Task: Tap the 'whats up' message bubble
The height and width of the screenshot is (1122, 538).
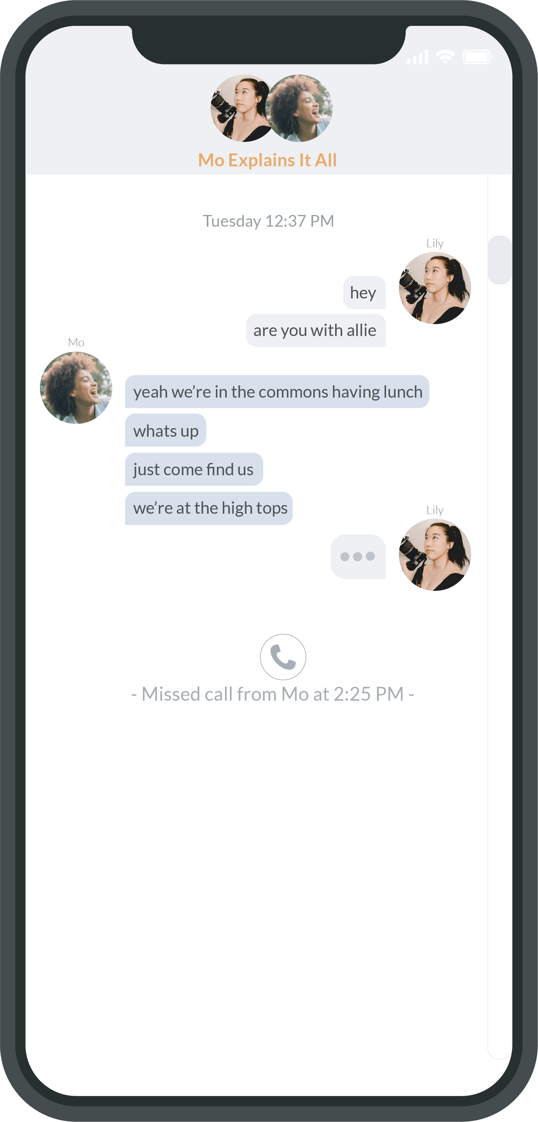Action: (x=165, y=430)
